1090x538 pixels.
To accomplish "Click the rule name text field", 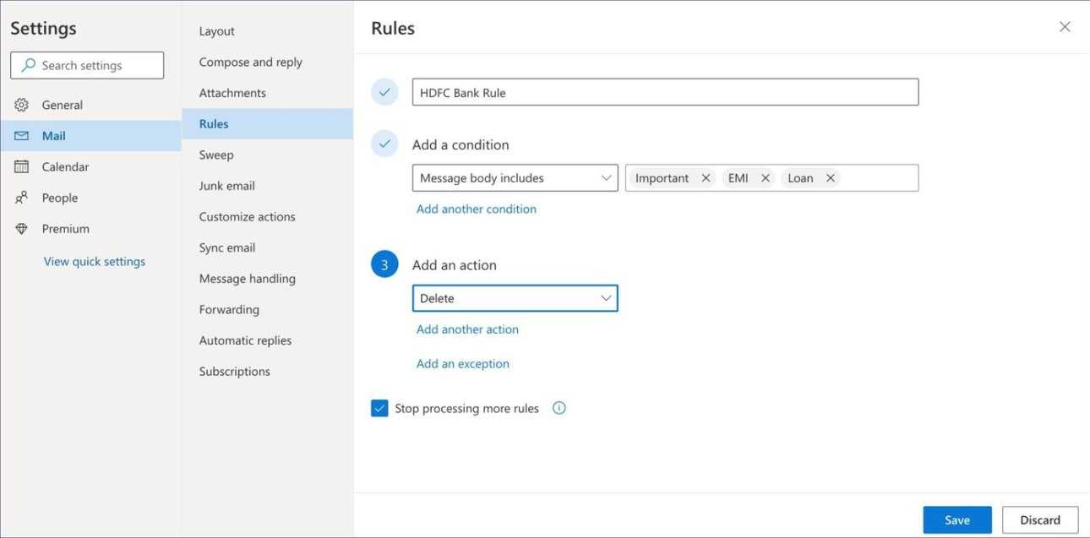I will [x=664, y=92].
